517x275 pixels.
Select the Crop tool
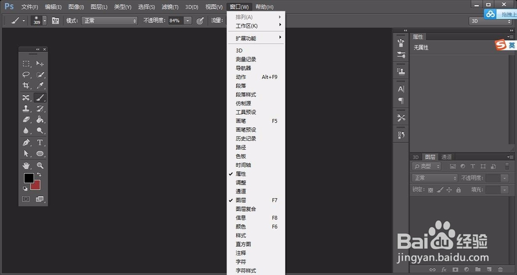coord(26,86)
